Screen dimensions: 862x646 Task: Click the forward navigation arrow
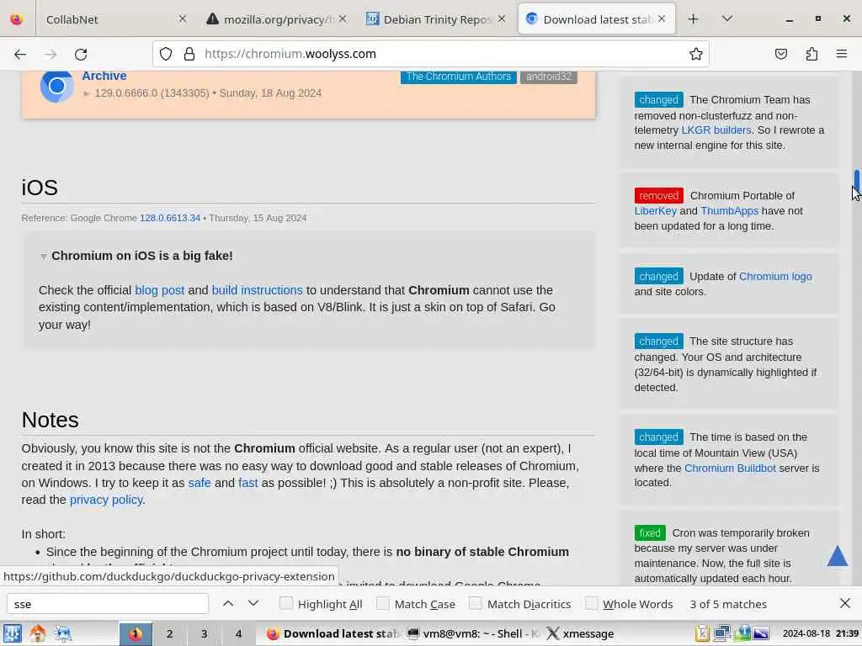(51, 54)
